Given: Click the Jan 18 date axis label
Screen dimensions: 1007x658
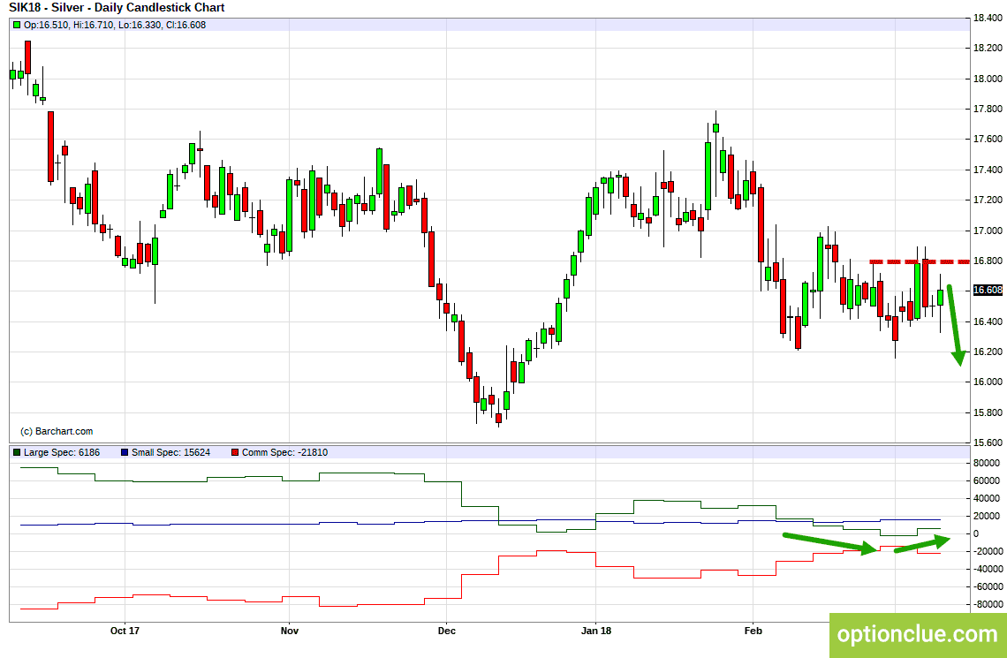Looking at the screenshot, I should coord(596,631).
